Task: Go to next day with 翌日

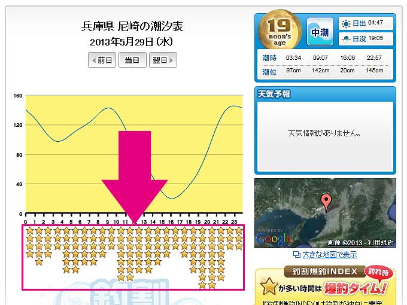Action: tap(163, 60)
